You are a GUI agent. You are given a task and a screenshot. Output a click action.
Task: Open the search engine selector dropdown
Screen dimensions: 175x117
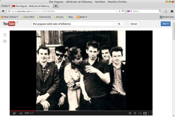tap(130, 11)
